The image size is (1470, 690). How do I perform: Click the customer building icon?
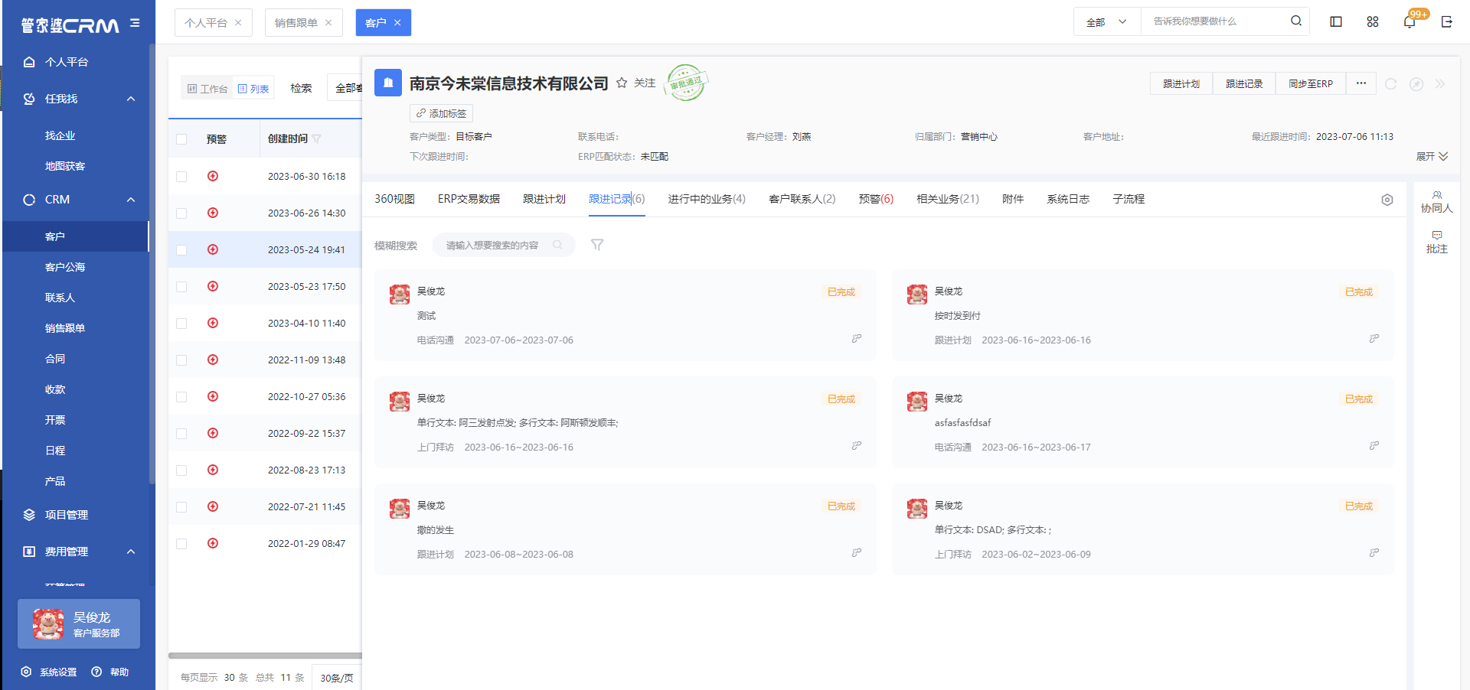click(388, 83)
